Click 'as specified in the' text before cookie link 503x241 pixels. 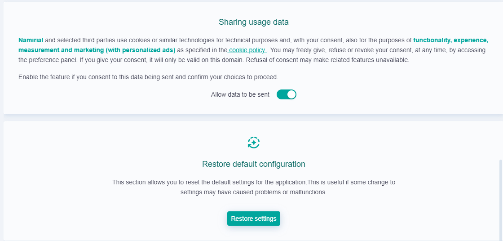click(202, 50)
